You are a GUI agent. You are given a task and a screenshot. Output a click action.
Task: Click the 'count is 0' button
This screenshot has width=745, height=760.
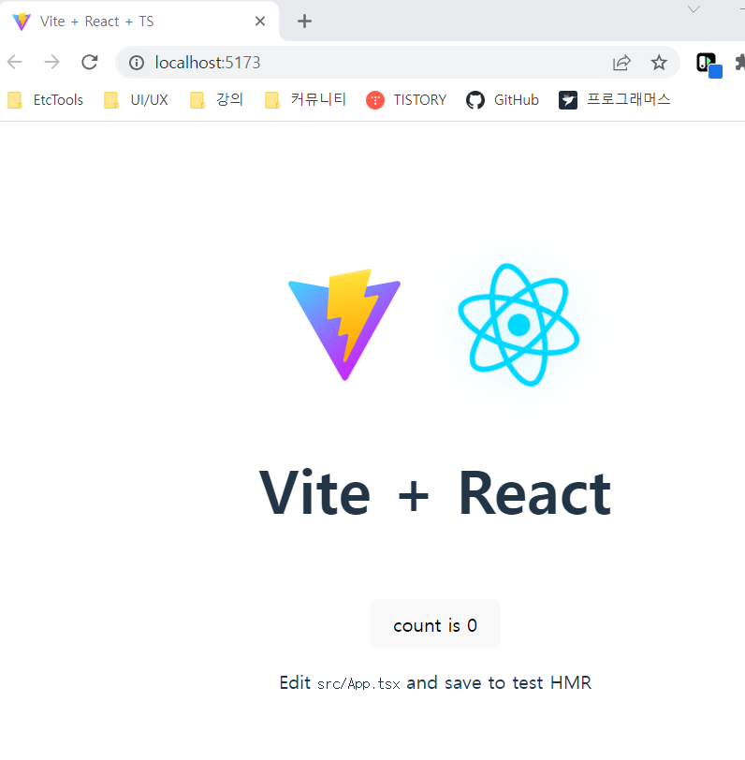point(435,624)
